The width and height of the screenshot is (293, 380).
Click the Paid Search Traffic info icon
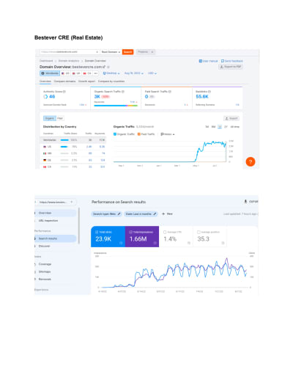point(170,92)
